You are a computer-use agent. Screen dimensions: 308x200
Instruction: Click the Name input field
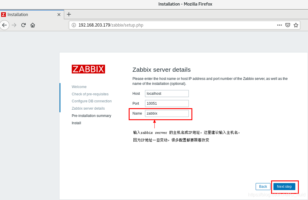(167, 113)
